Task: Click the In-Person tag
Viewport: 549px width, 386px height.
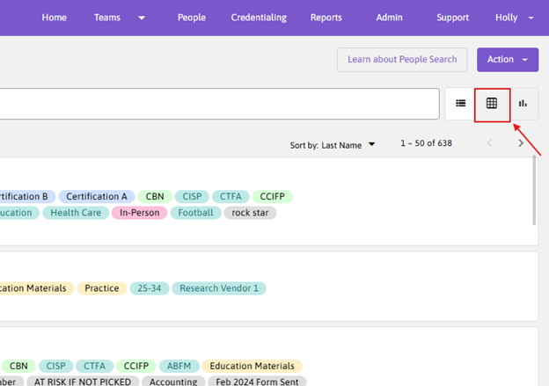Action: click(x=139, y=213)
